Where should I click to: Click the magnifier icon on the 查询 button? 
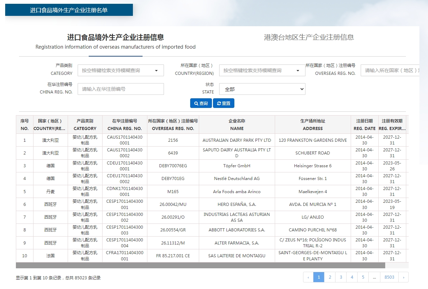(x=196, y=103)
